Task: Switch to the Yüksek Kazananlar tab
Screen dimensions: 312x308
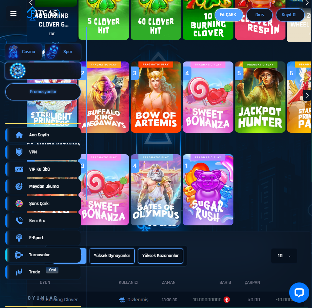Action: coord(161,256)
